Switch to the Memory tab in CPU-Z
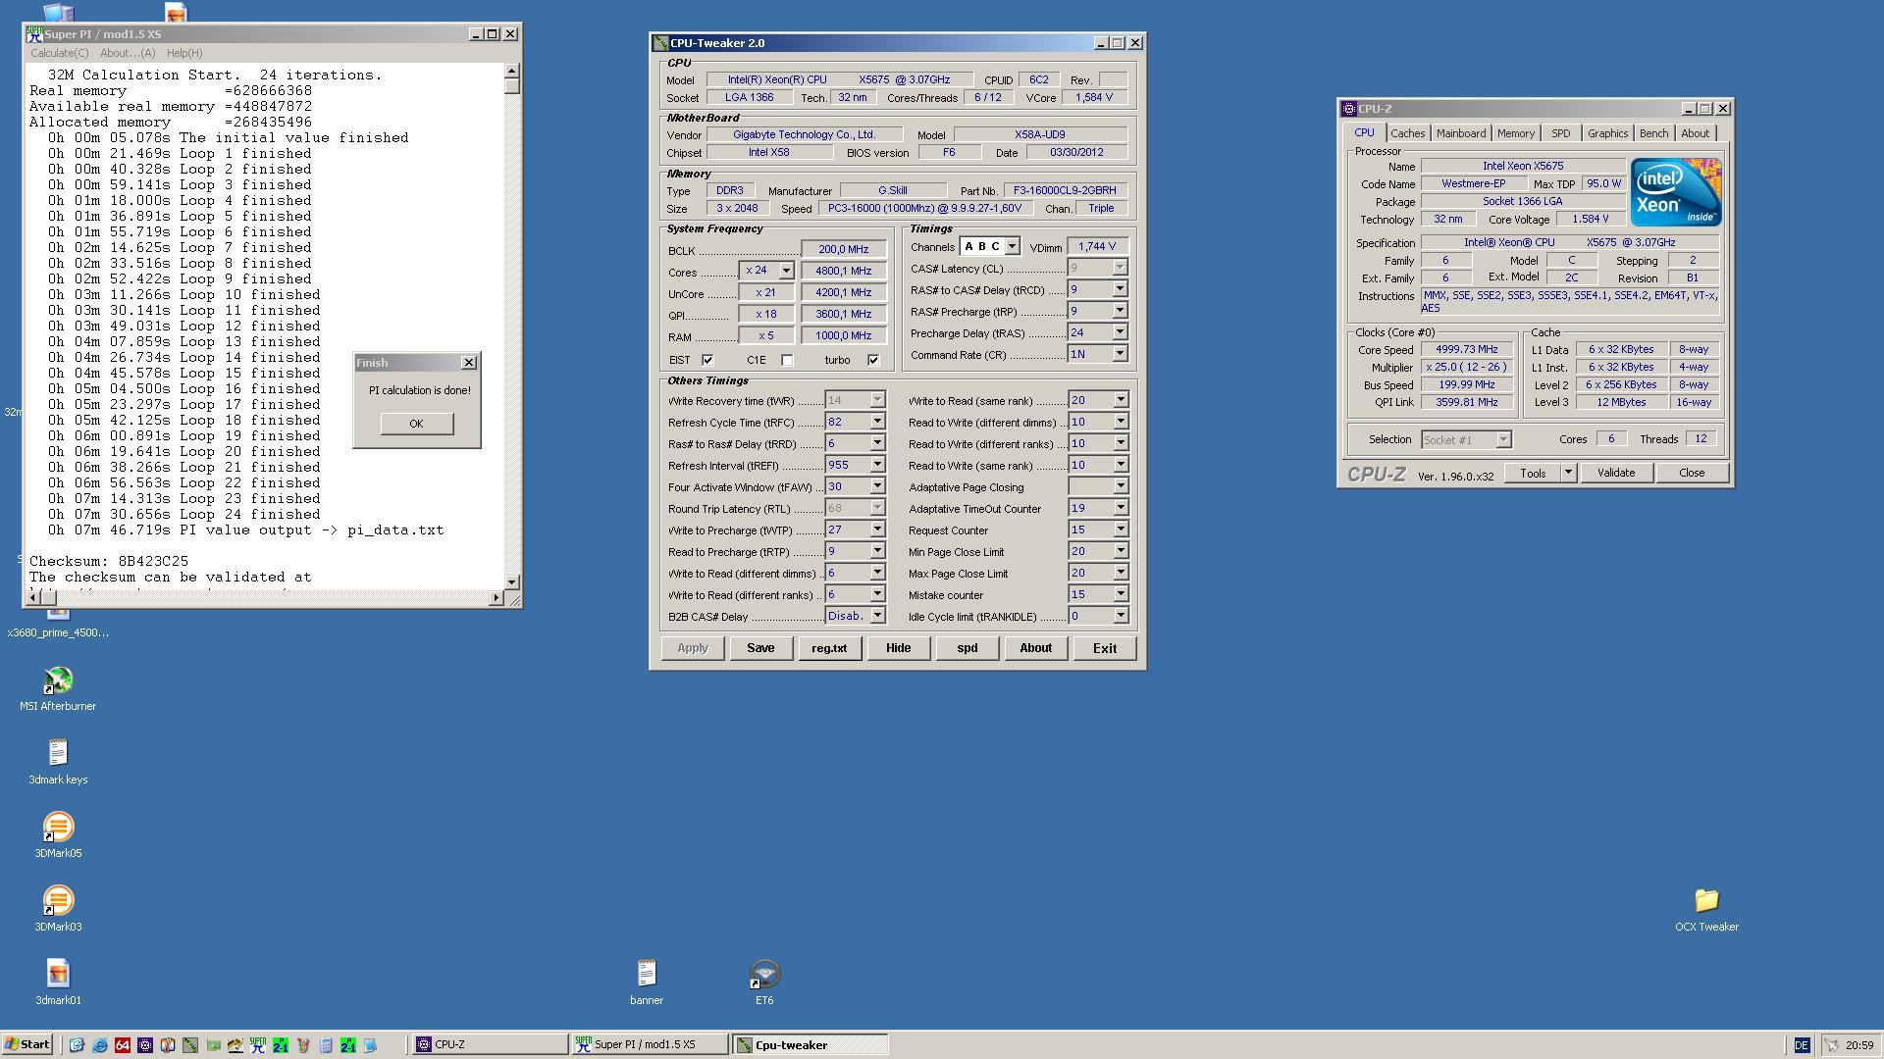This screenshot has width=1884, height=1059. click(1515, 133)
